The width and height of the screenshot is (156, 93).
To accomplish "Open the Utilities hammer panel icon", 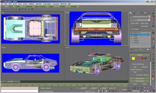I will (x=149, y=13).
